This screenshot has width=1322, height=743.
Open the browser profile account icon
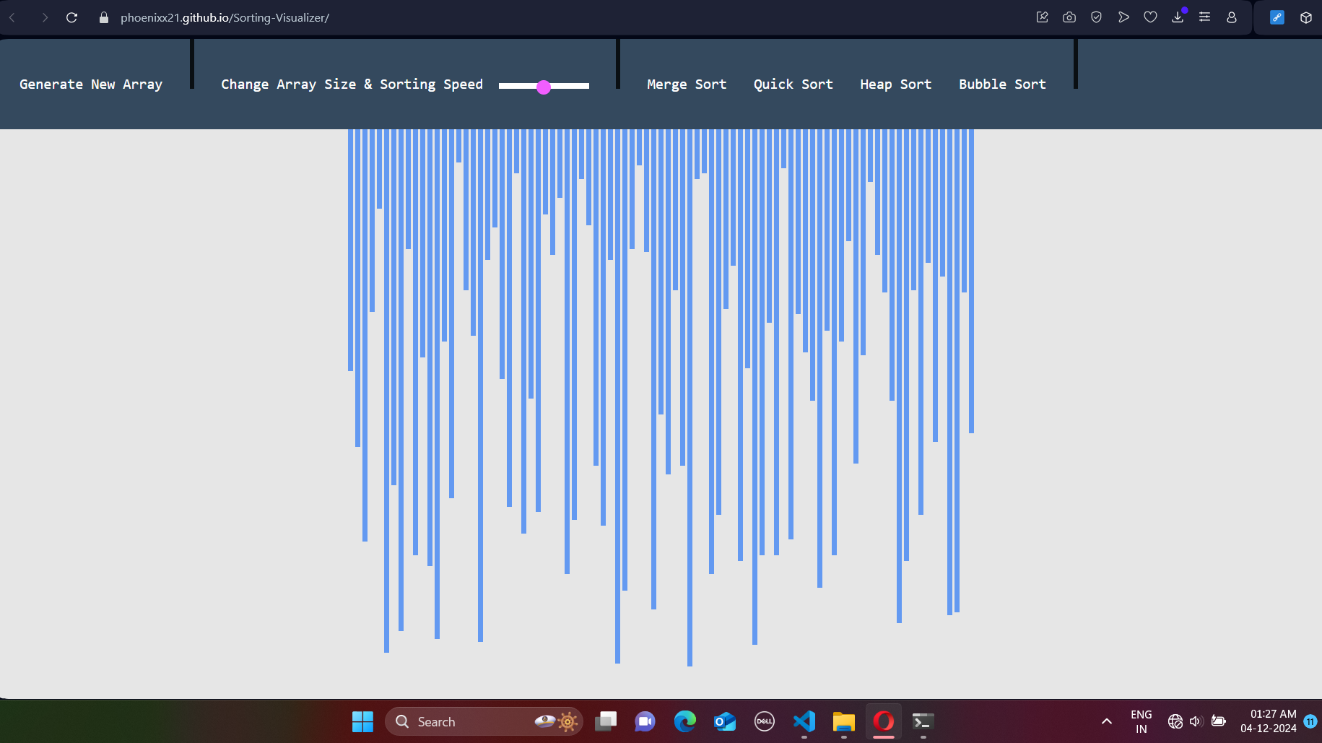(x=1232, y=17)
